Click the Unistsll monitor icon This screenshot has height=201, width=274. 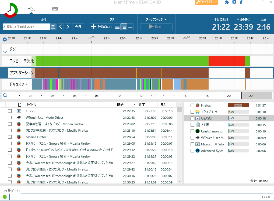[198, 131]
